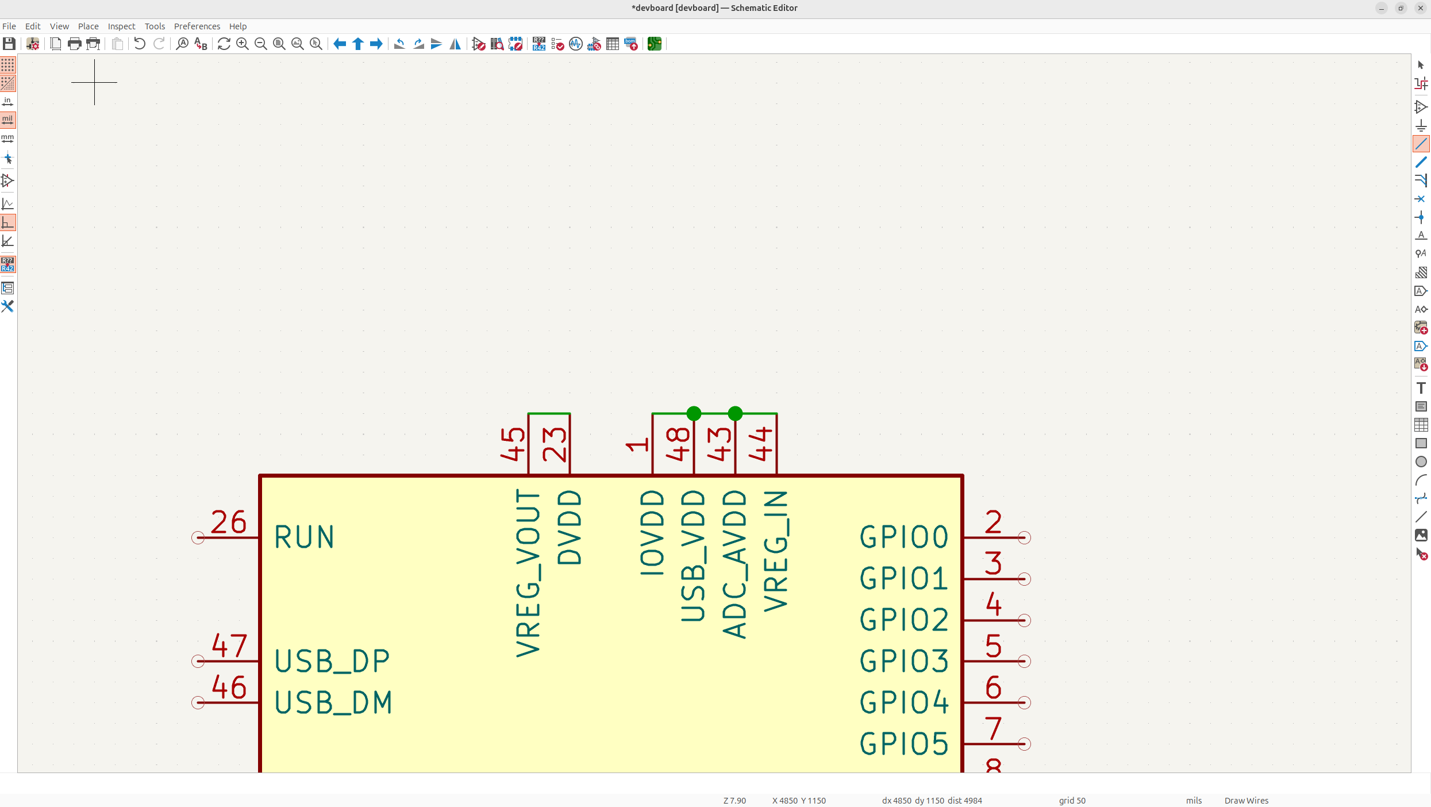Open the Place menu
Image resolution: width=1431 pixels, height=807 pixels.
88,26
